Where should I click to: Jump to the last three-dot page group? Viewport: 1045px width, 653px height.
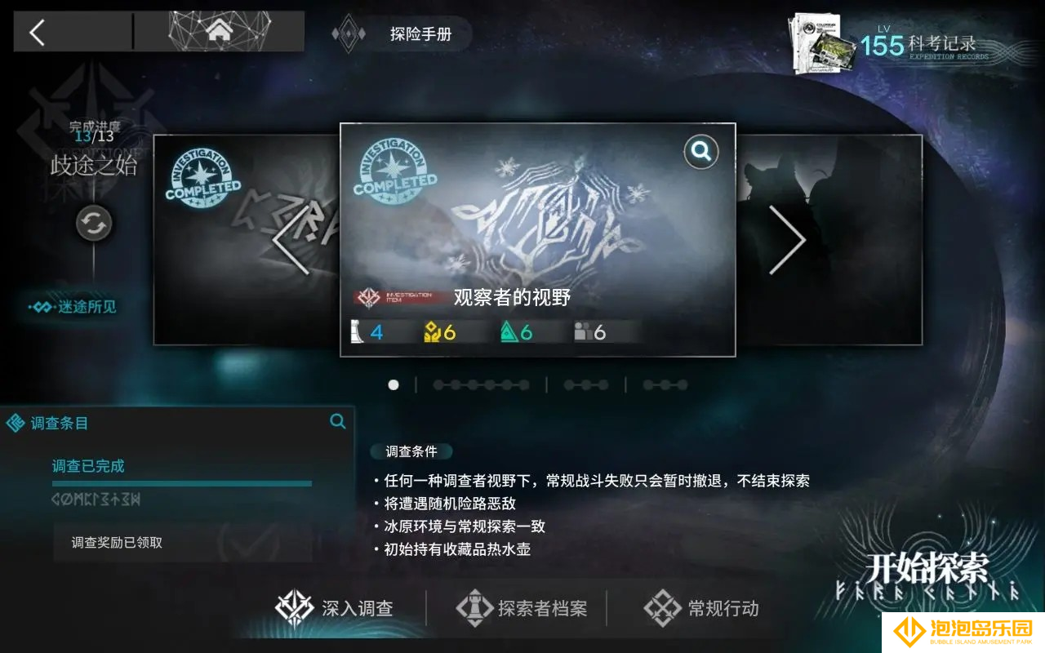point(665,384)
